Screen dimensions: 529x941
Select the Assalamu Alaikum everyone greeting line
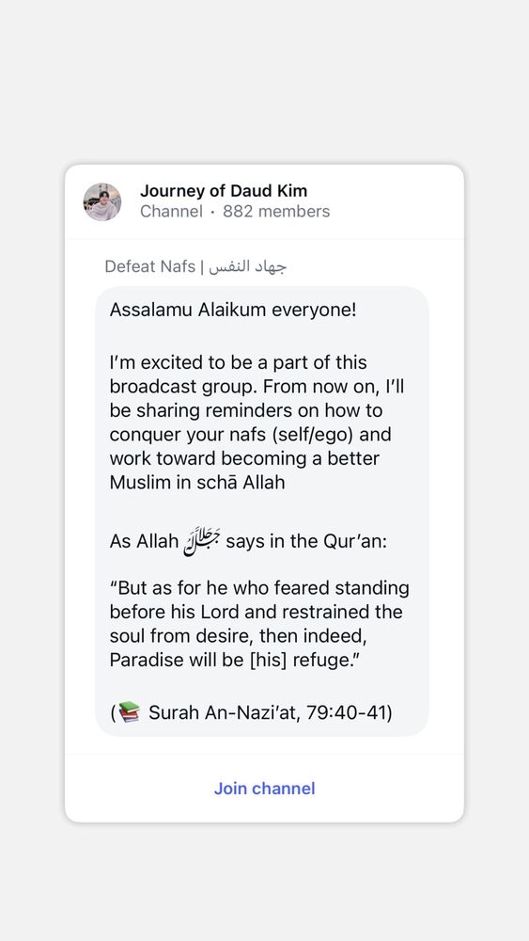point(233,311)
